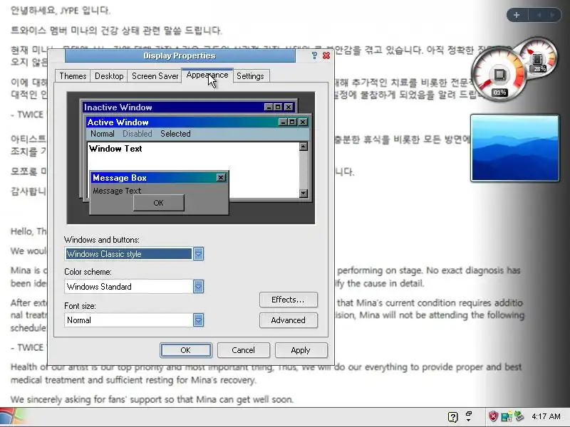570x427 pixels.
Task: Click the Normal font size field
Action: click(x=128, y=320)
